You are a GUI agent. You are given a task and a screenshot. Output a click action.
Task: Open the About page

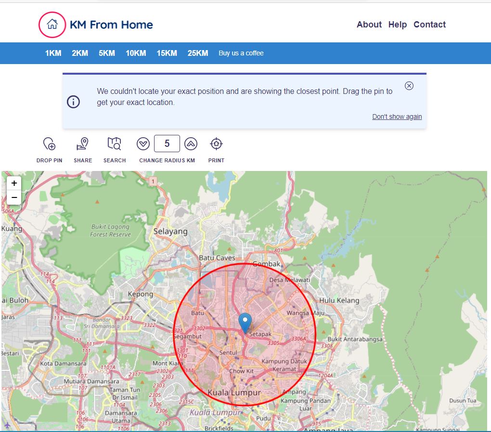pos(369,25)
